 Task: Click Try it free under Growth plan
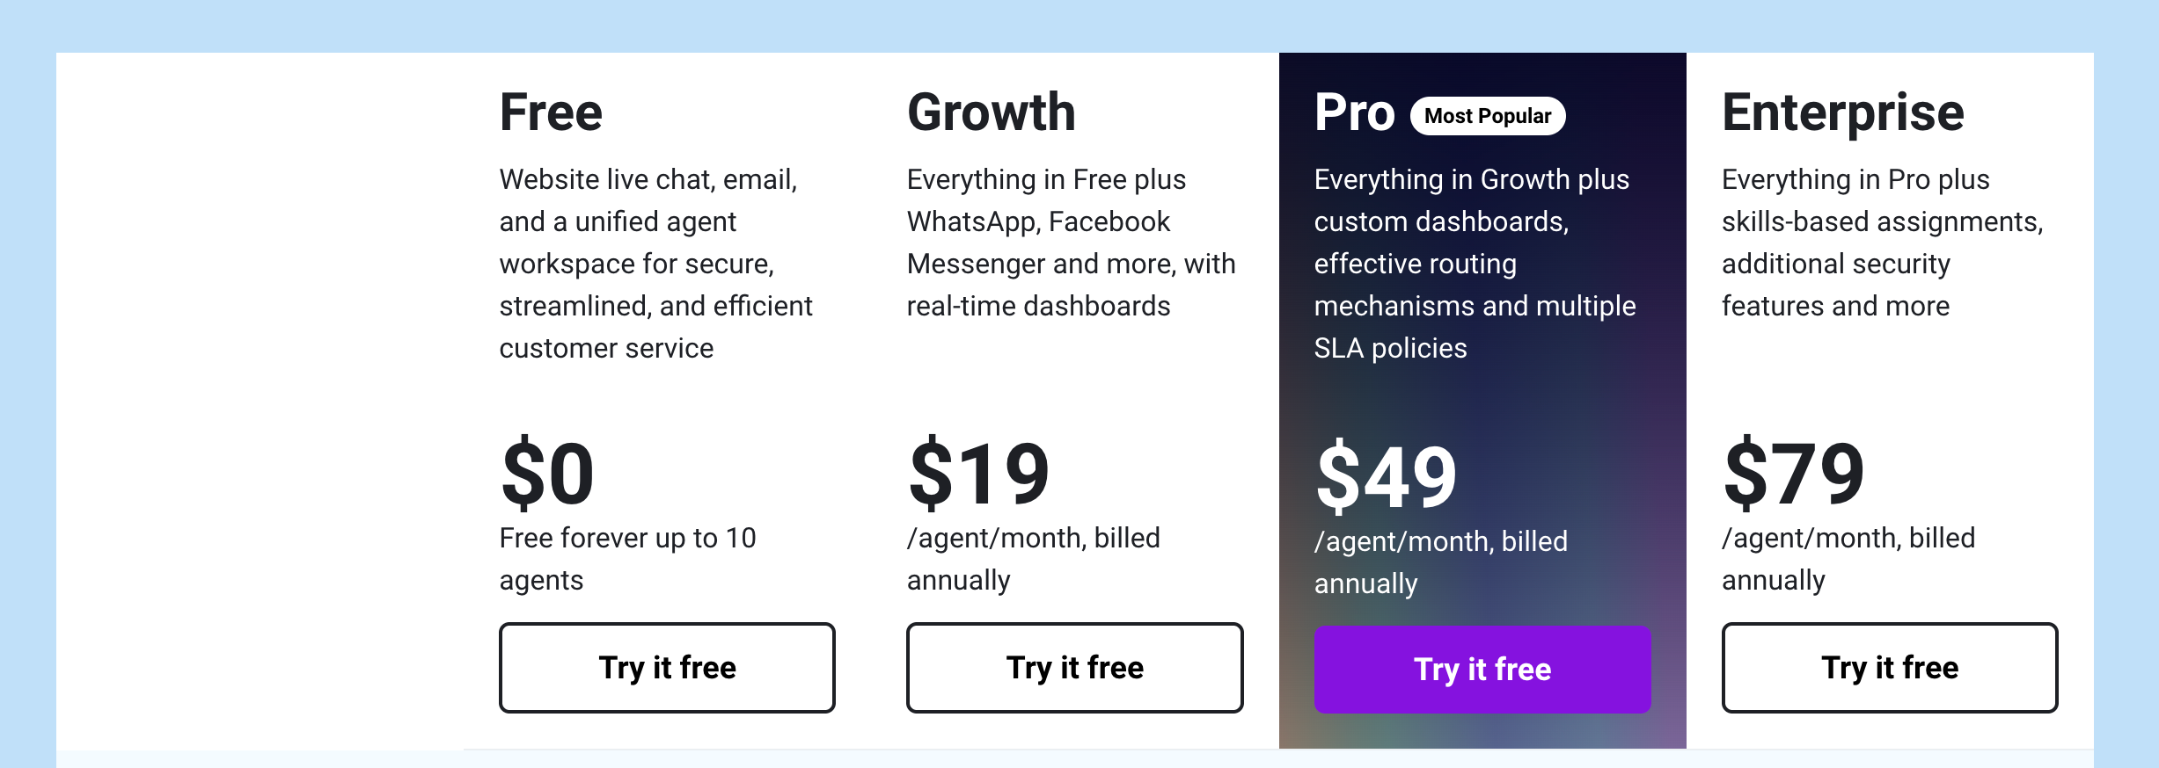[x=1074, y=668]
